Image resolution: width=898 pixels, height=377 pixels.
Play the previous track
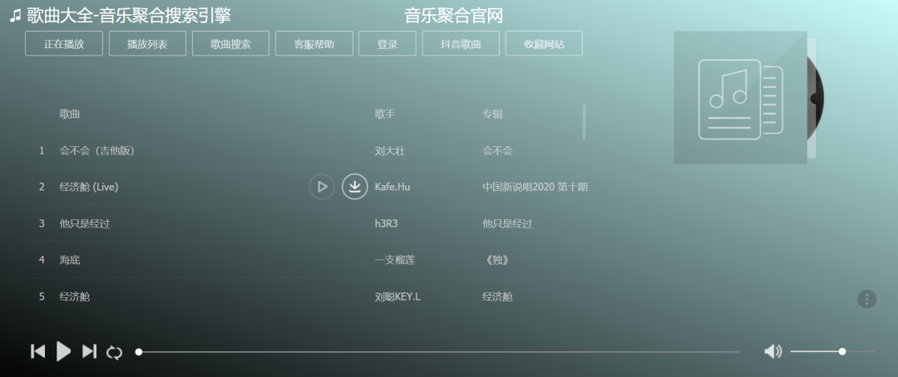pos(37,351)
